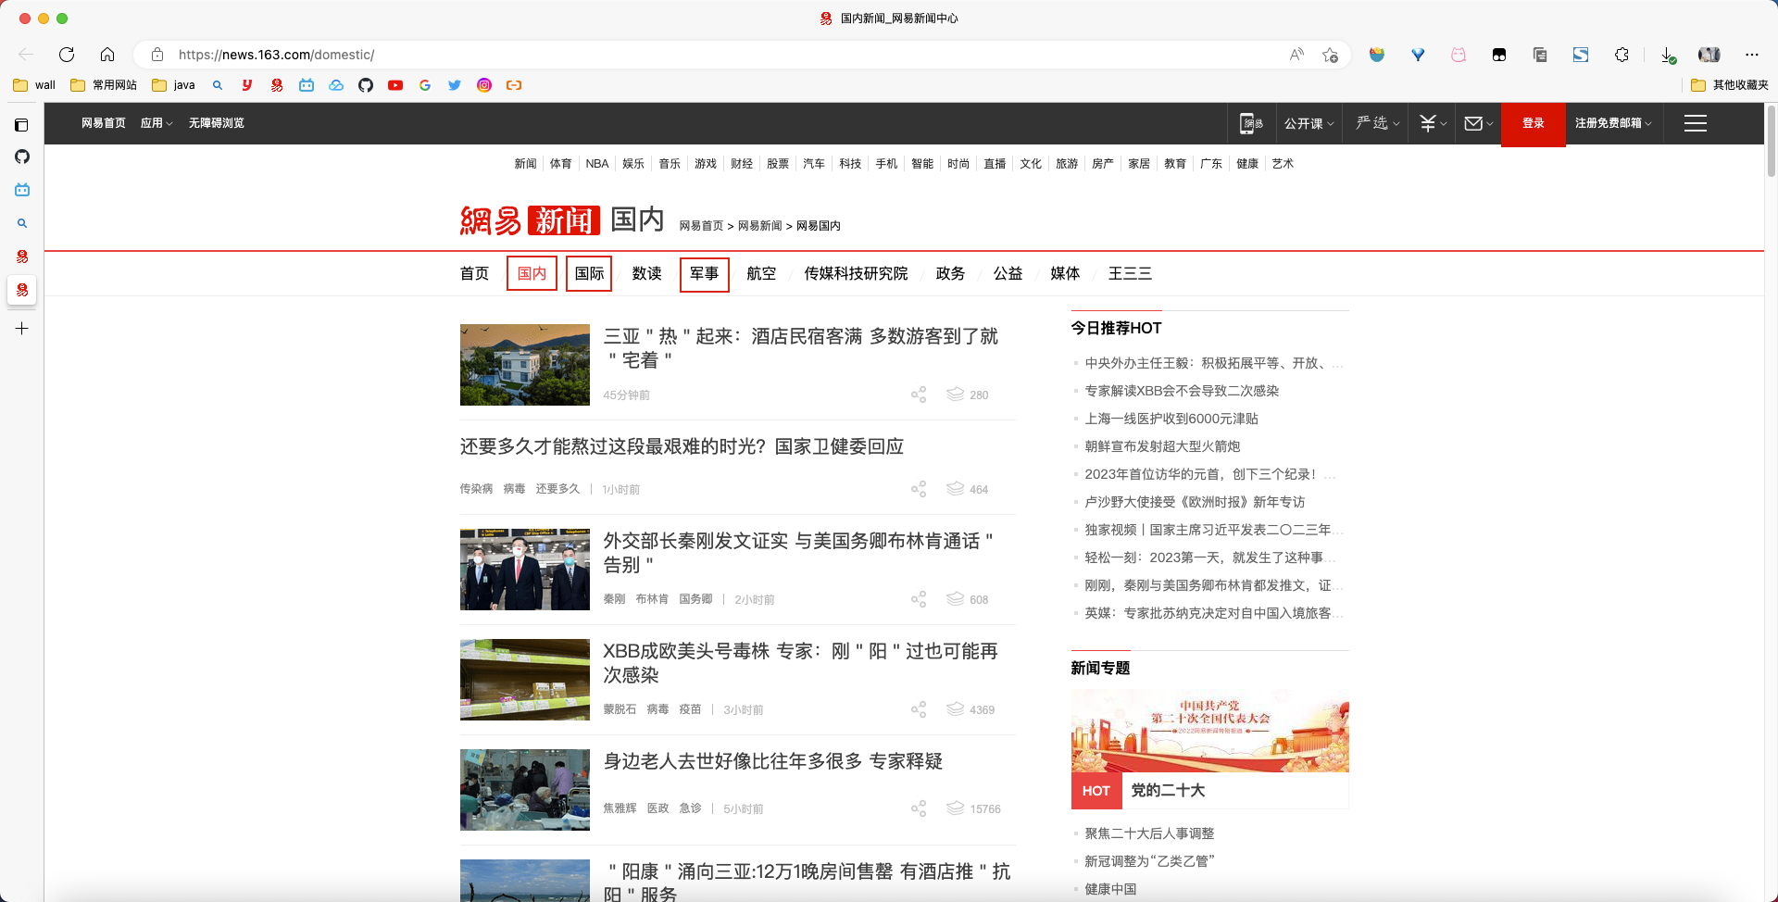This screenshot has height=902, width=1778.
Task: Click the 秦刚 tag under diplomacy article
Action: (614, 599)
